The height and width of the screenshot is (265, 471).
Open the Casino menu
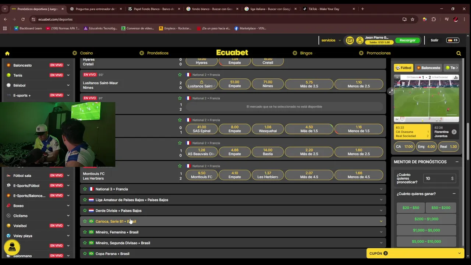[82, 53]
